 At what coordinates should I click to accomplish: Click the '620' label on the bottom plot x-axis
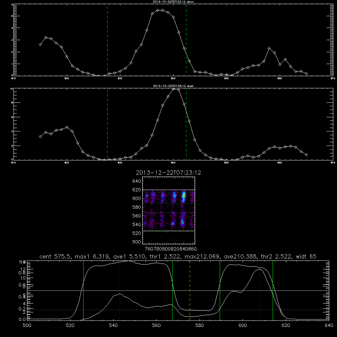(286, 326)
